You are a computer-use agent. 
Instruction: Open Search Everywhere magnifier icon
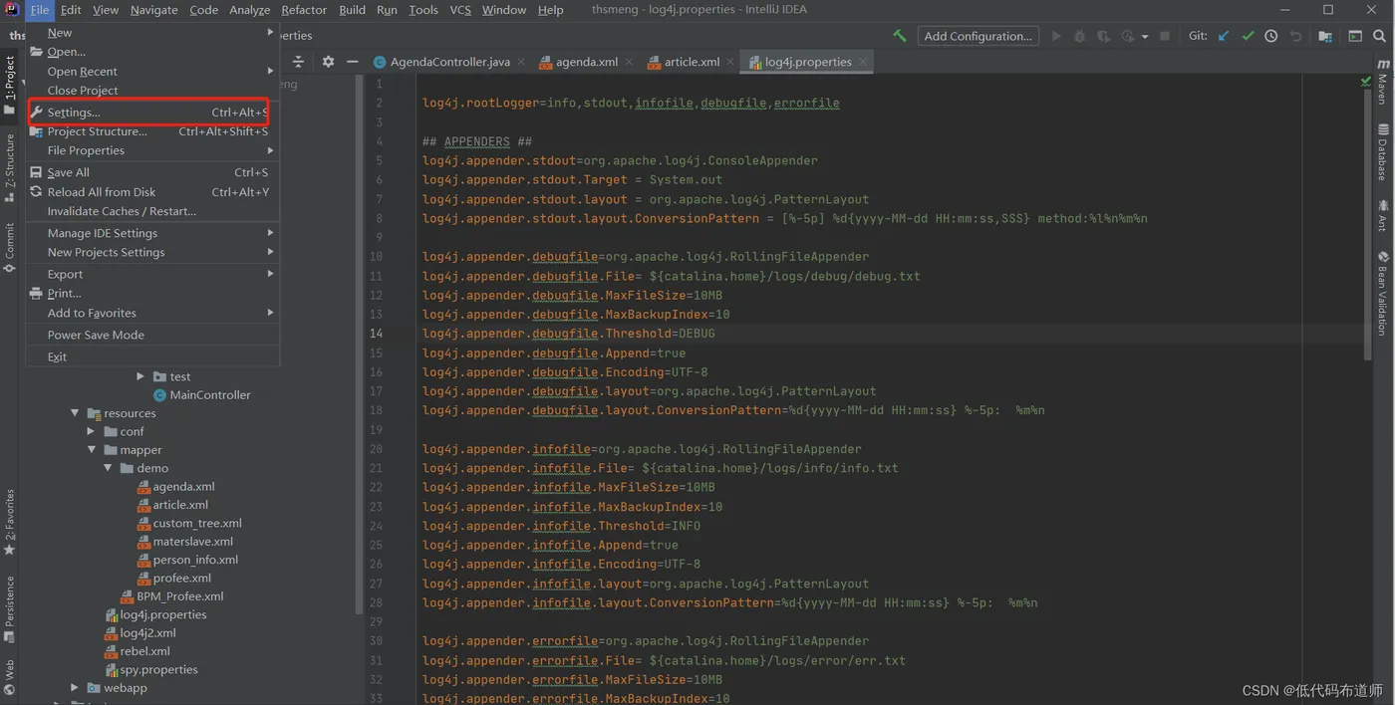point(1380,36)
